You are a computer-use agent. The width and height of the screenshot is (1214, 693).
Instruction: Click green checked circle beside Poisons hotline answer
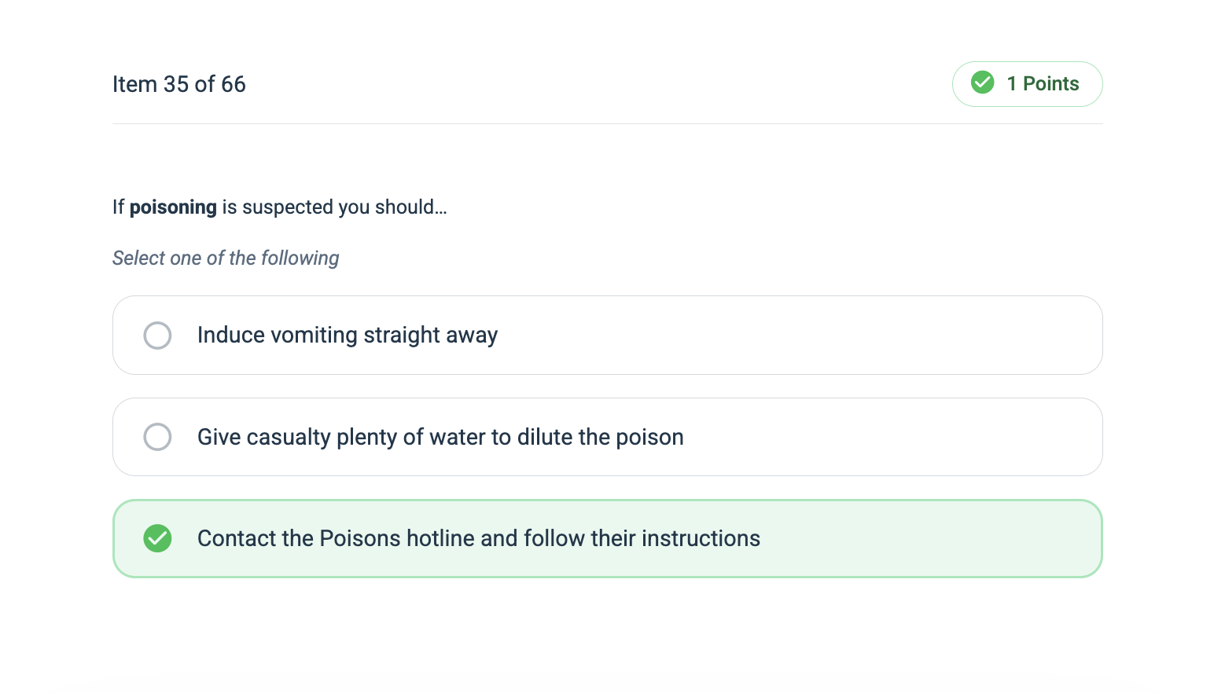click(157, 538)
